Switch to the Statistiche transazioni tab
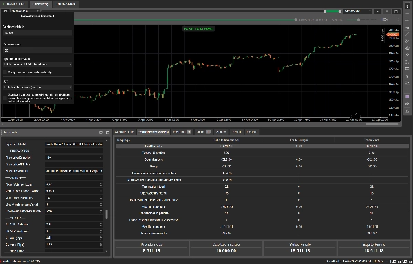413x264 pixels. point(153,132)
